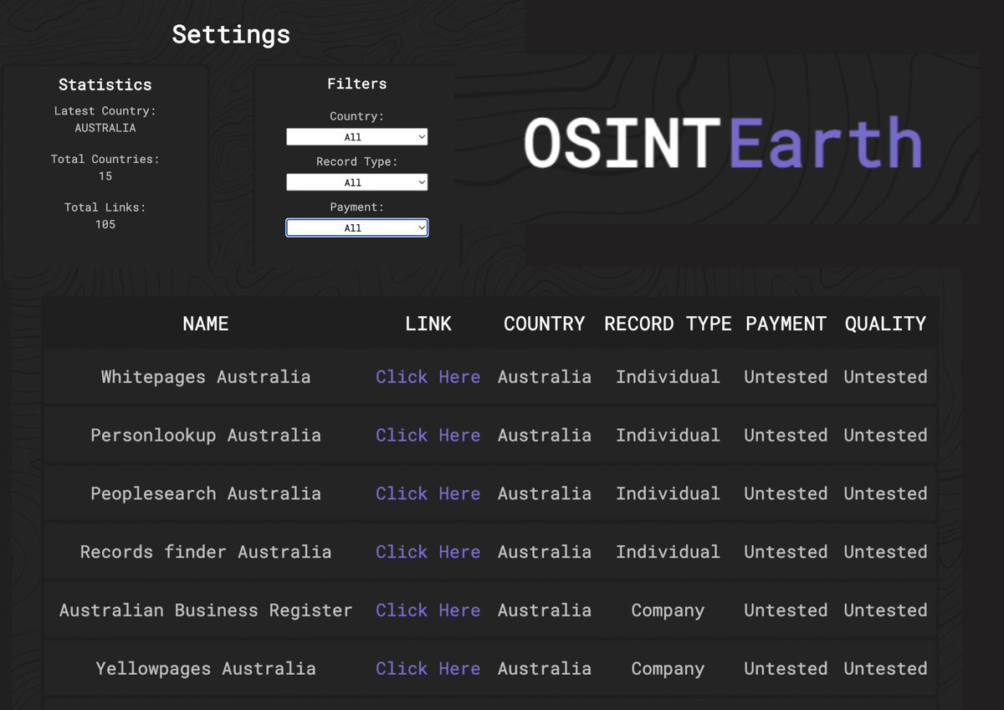This screenshot has height=710, width=1004.
Task: Open Australian Business Register Click Here link
Action: pyautogui.click(x=428, y=610)
